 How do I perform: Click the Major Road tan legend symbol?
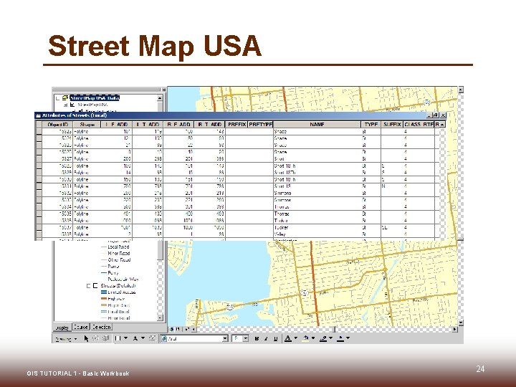(103, 305)
